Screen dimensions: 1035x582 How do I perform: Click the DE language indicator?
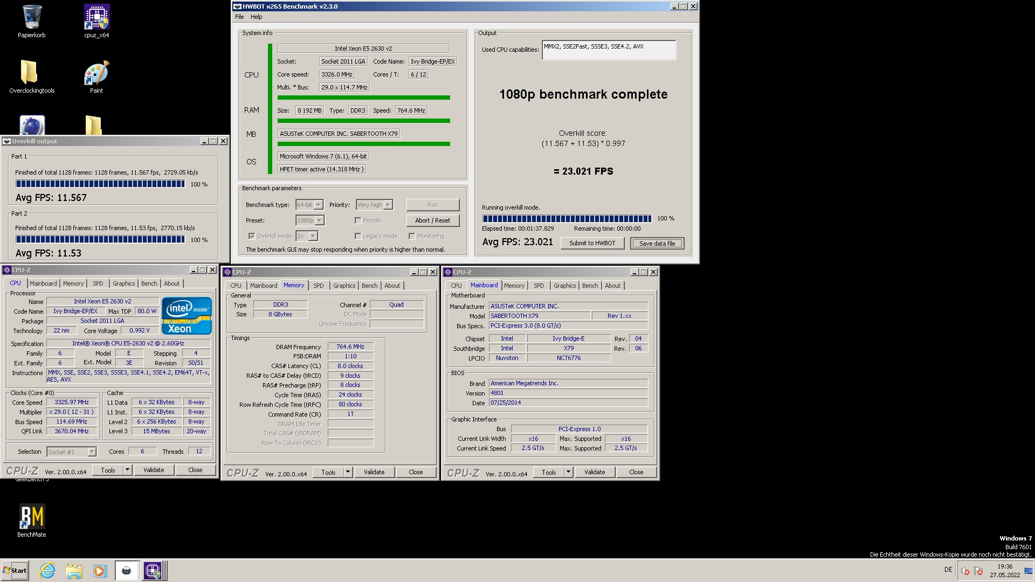click(948, 570)
